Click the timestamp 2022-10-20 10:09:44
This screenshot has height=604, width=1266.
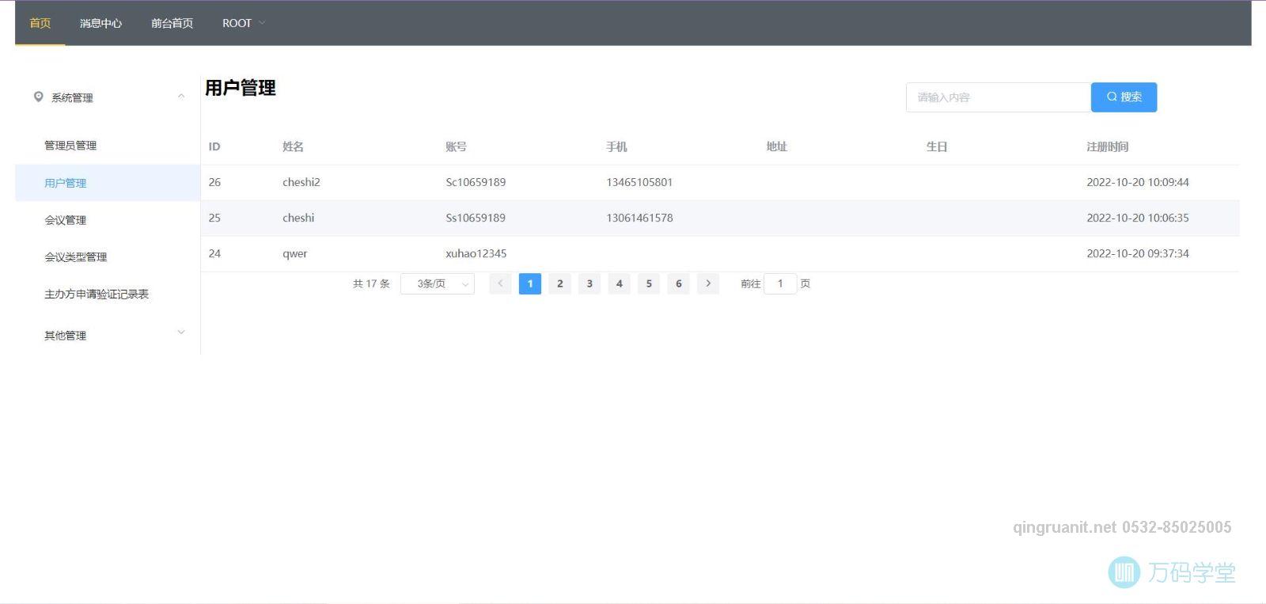point(1138,182)
